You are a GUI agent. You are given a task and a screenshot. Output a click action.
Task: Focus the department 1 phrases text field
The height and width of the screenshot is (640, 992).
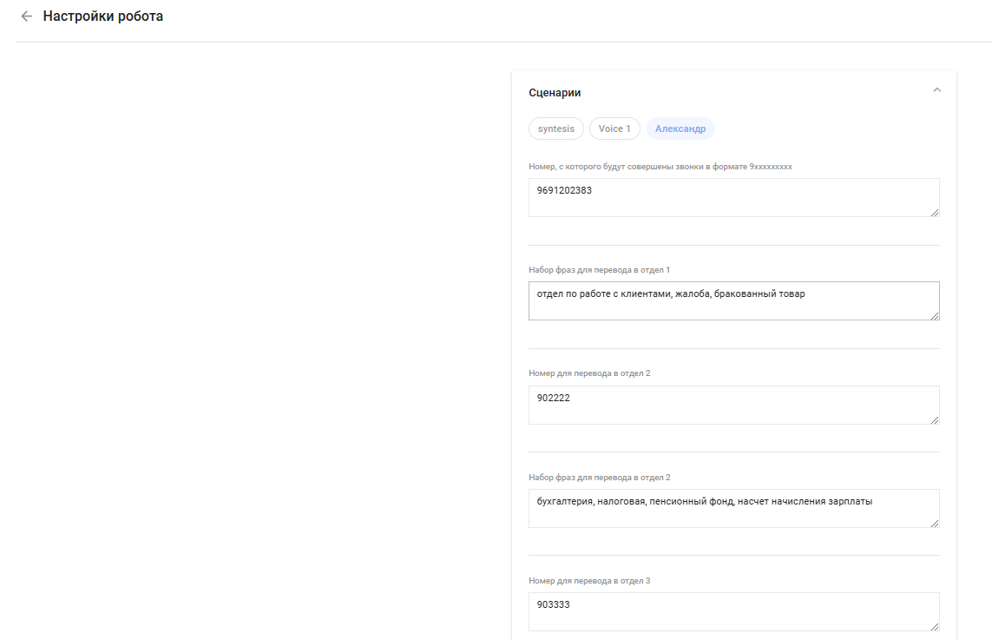733,300
